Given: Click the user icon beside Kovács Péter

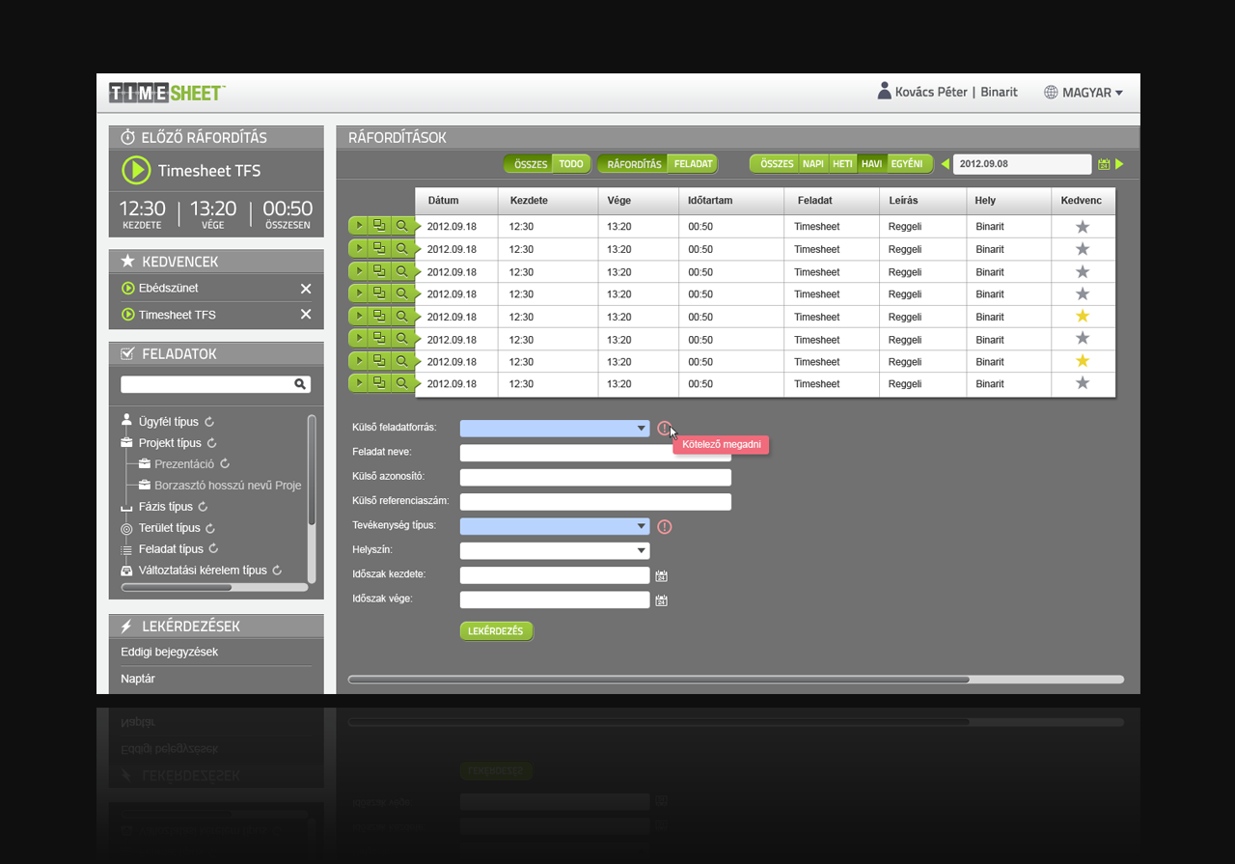Looking at the screenshot, I should (x=884, y=91).
